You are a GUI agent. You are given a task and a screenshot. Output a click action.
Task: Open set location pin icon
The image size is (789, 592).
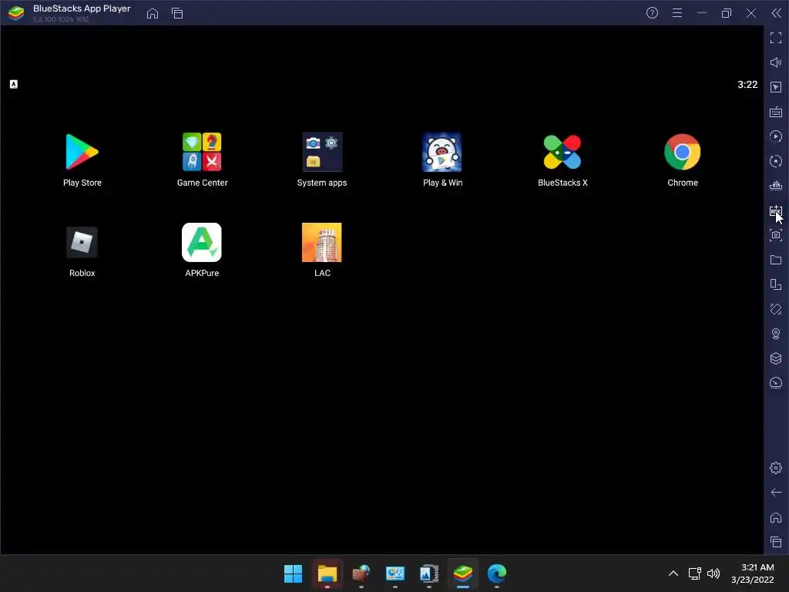[x=776, y=334]
